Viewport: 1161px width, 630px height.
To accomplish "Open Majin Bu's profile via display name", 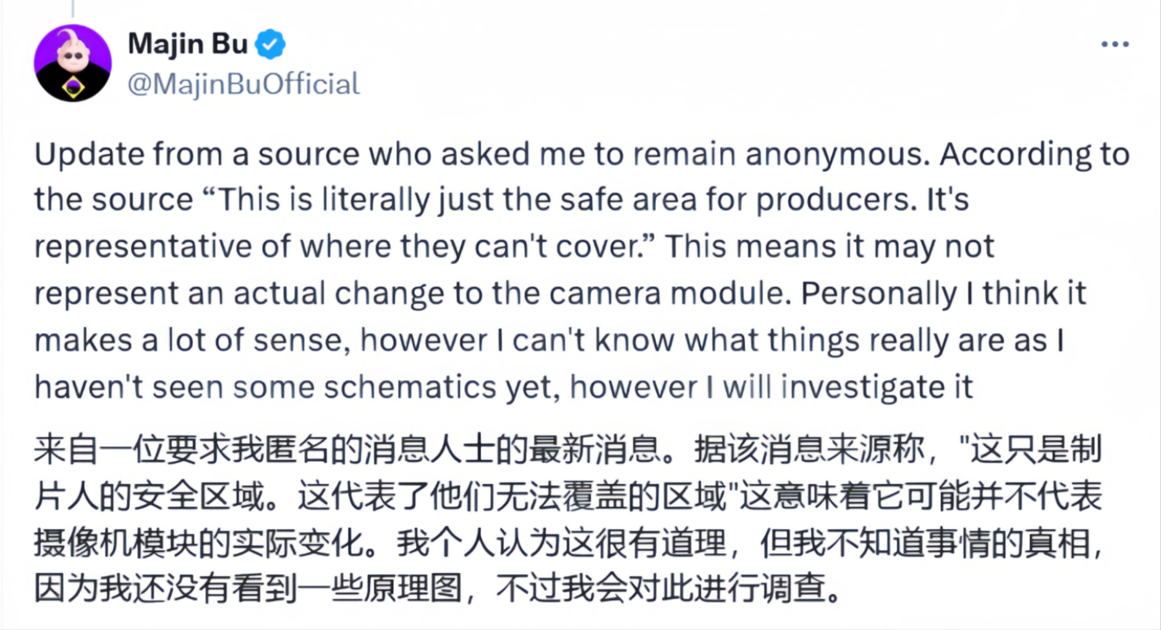I will coord(189,43).
